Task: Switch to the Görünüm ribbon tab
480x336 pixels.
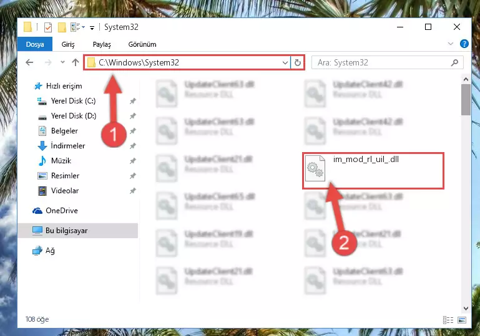Action: coord(142,44)
